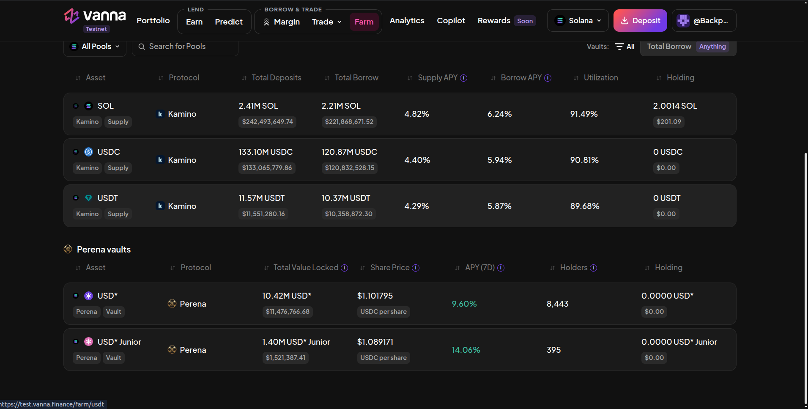Switch to the Margin section
Screen dimensions: 808x409
click(281, 22)
